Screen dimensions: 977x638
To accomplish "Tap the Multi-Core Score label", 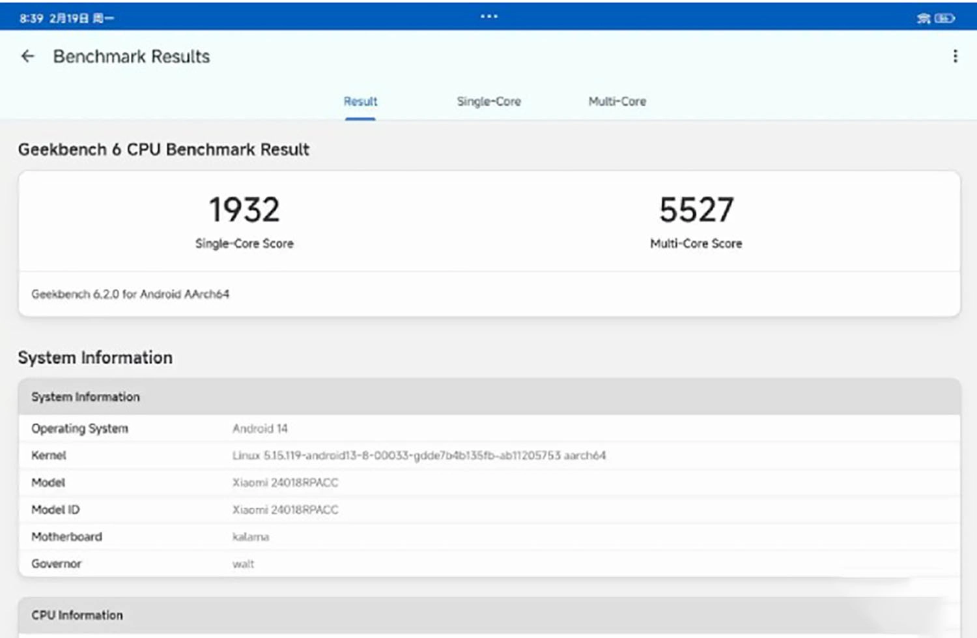I will click(x=696, y=244).
